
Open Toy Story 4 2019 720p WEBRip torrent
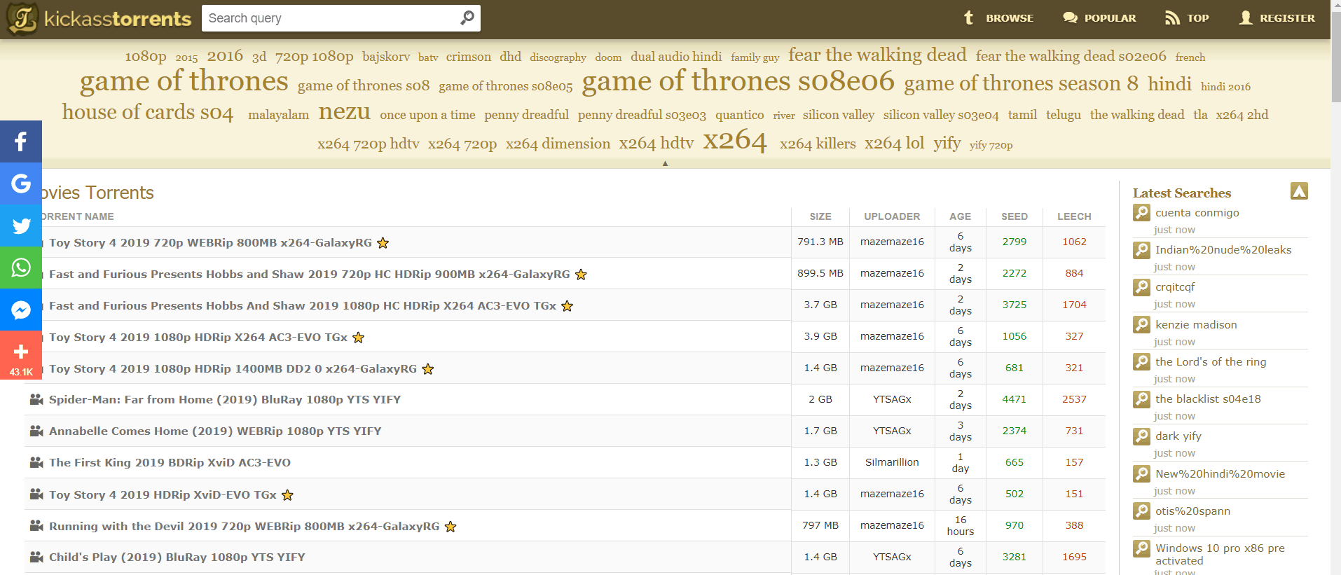point(210,243)
